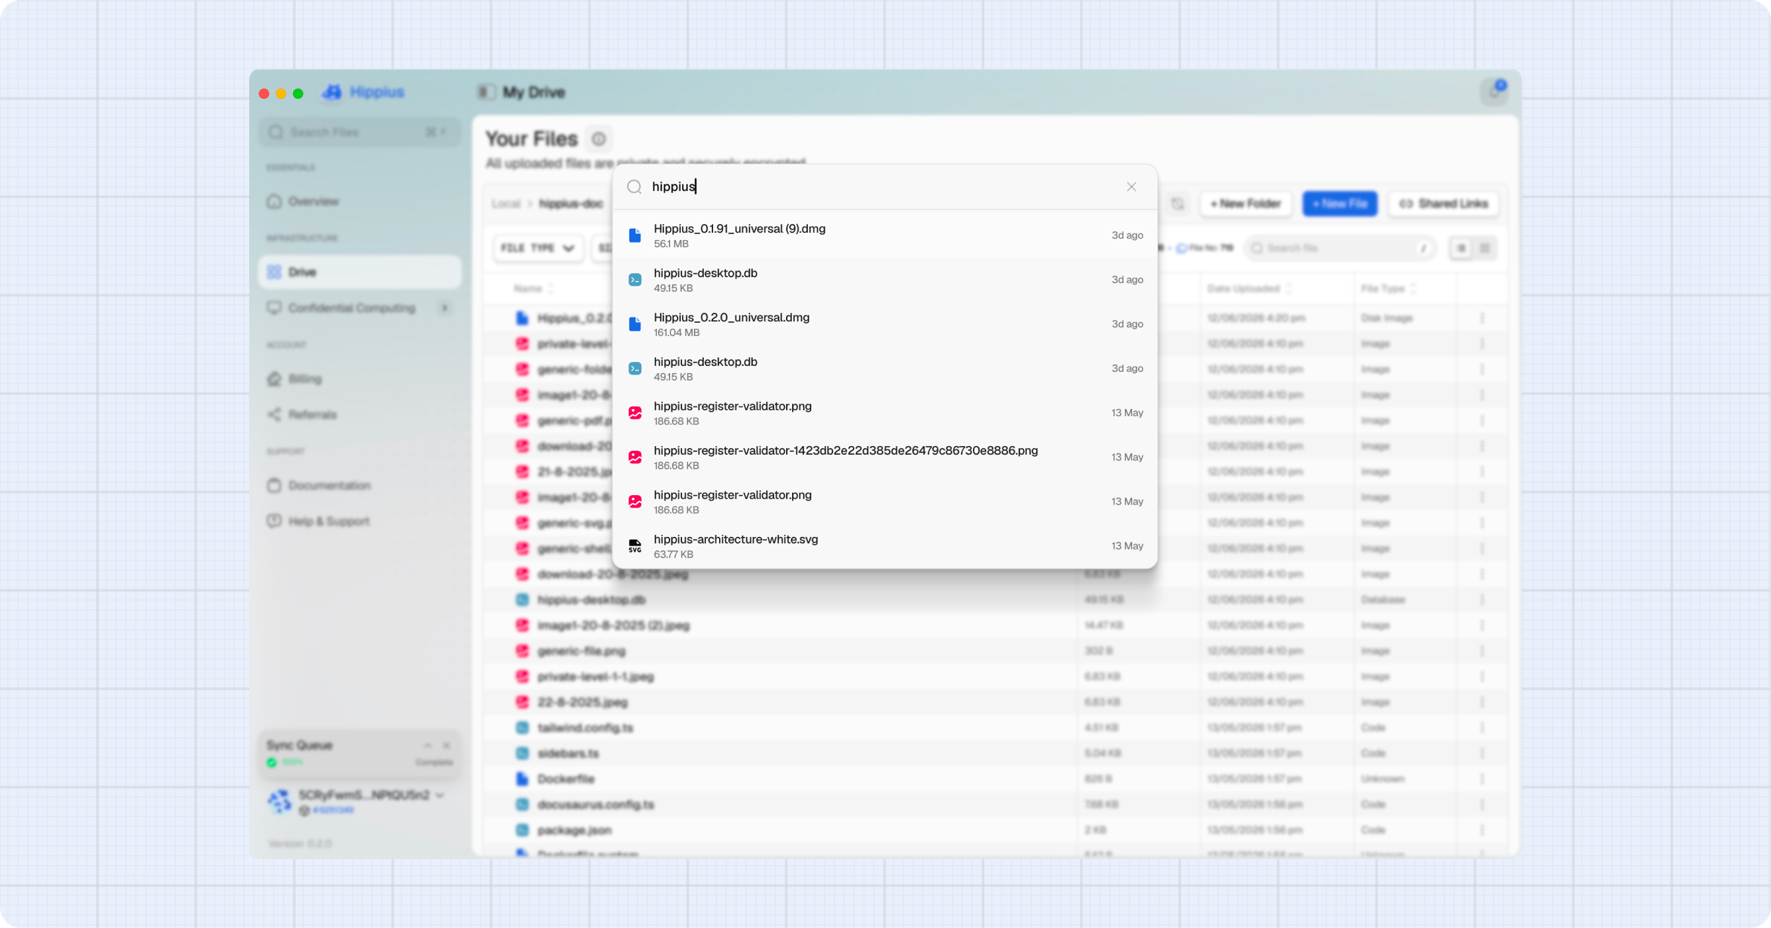Sort by Name column
Image resolution: width=1771 pixels, height=928 pixels.
[x=533, y=289]
